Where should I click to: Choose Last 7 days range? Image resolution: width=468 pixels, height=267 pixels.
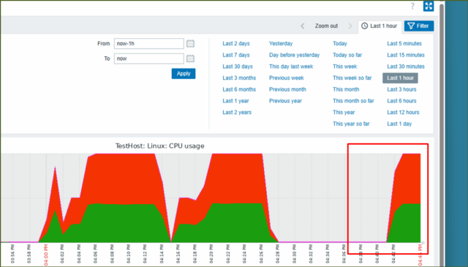236,55
